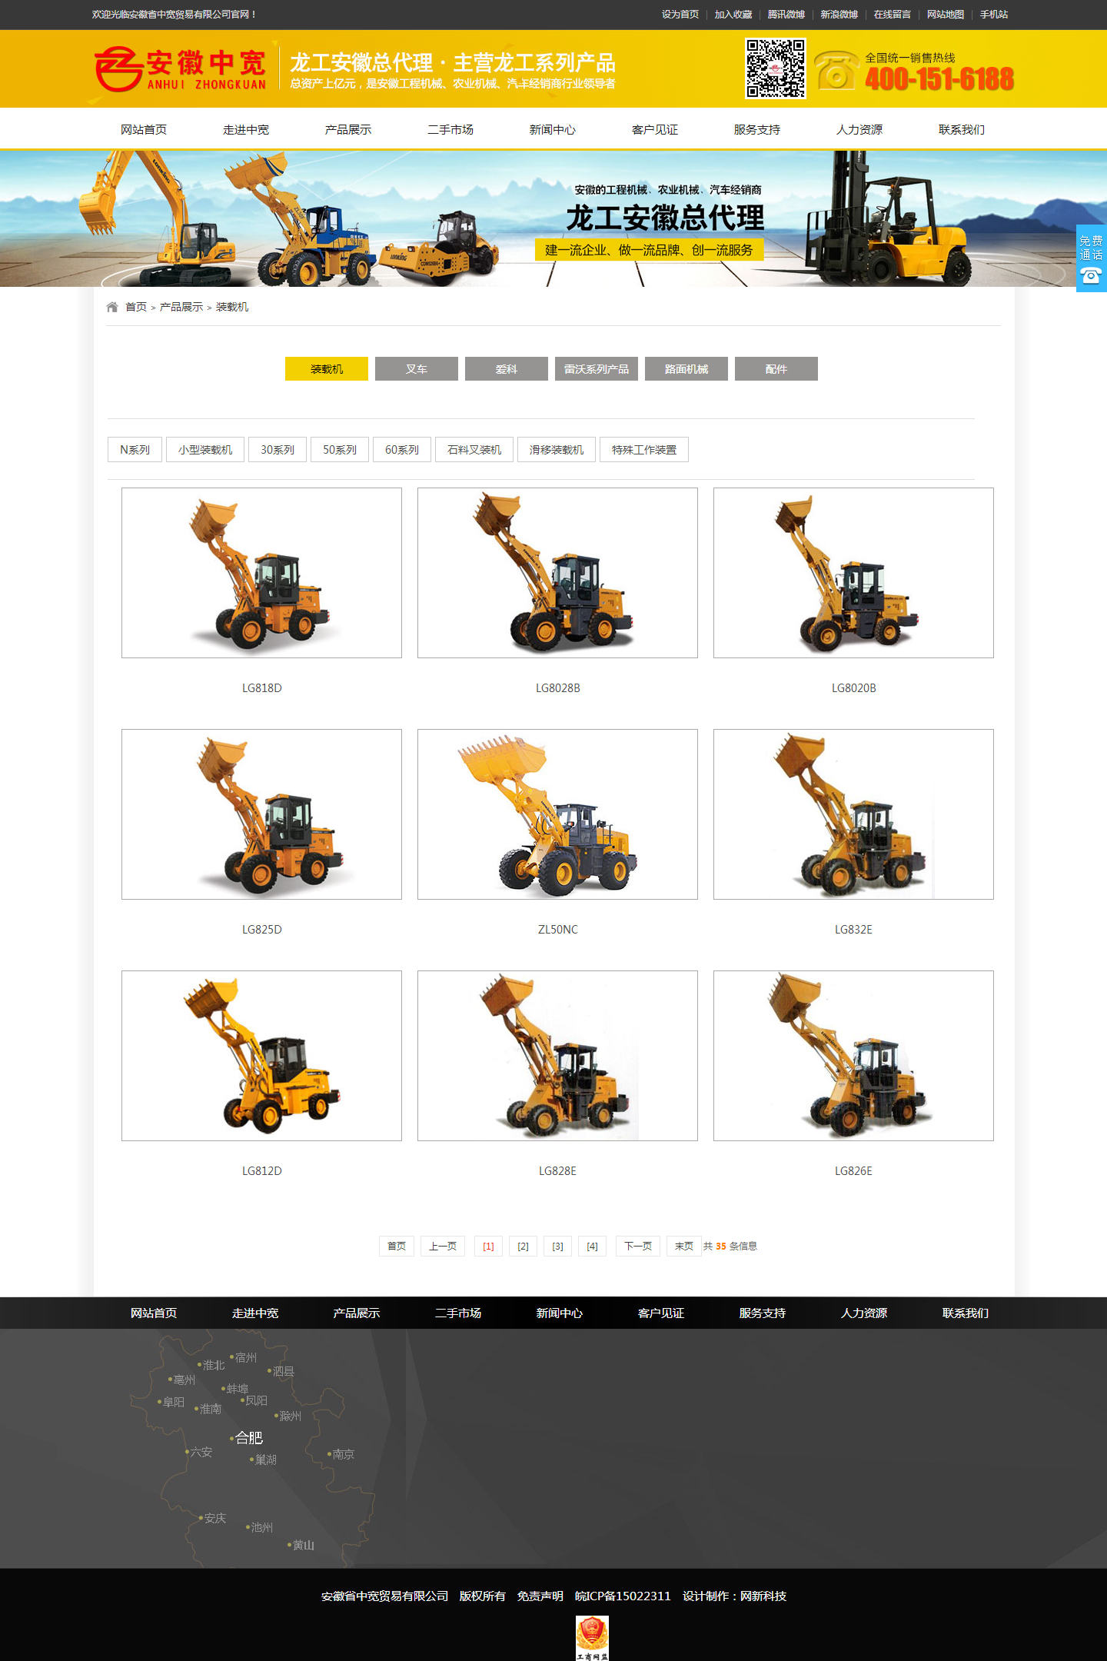This screenshot has height=1661, width=1107.
Task: Go to page [3]
Action: (557, 1246)
